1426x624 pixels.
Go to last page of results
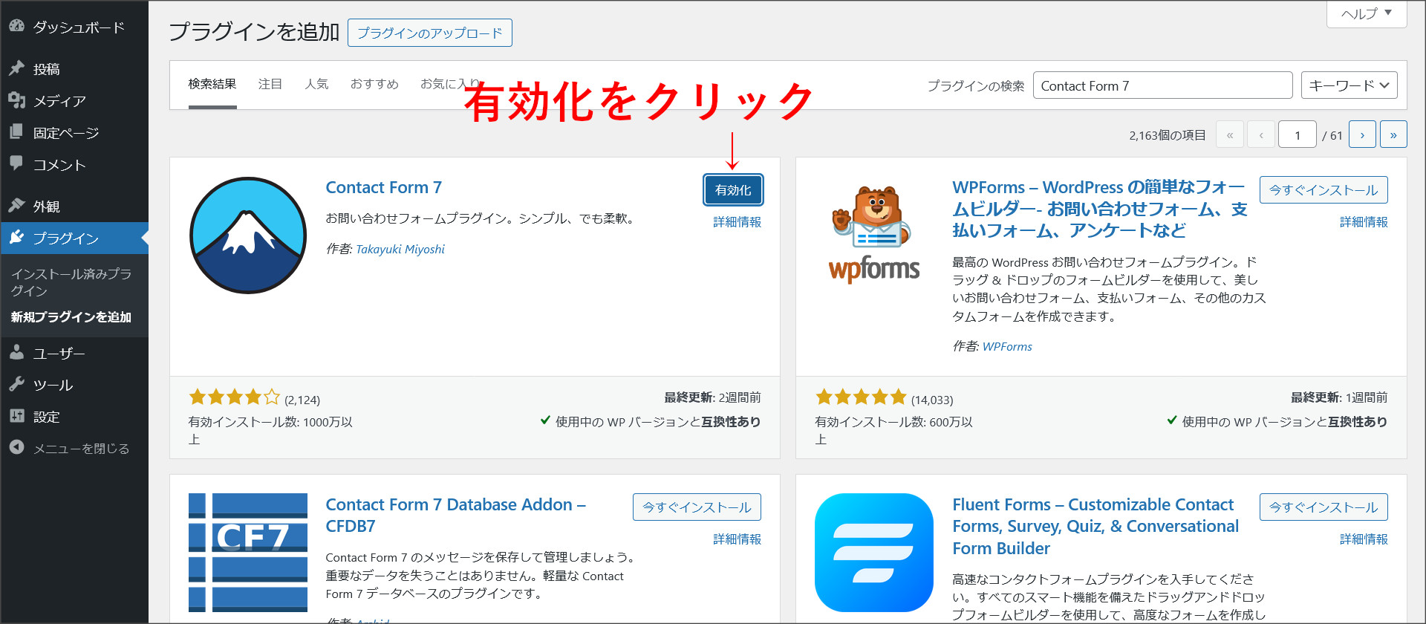(x=1393, y=134)
